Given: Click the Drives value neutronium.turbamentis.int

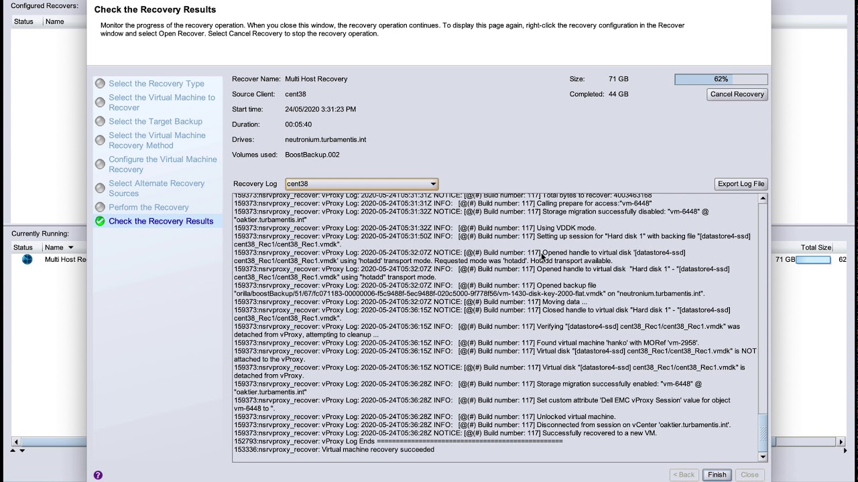Looking at the screenshot, I should click(325, 140).
